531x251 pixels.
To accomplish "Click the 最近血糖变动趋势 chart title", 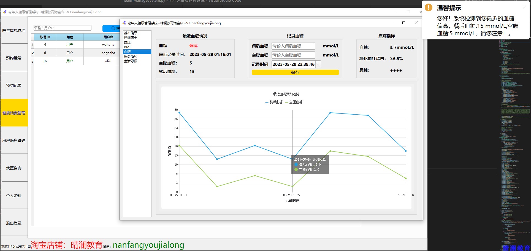I will click(x=286, y=94).
